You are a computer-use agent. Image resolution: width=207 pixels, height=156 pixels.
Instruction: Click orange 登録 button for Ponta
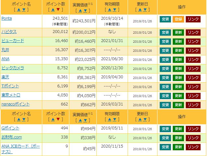(x=178, y=19)
